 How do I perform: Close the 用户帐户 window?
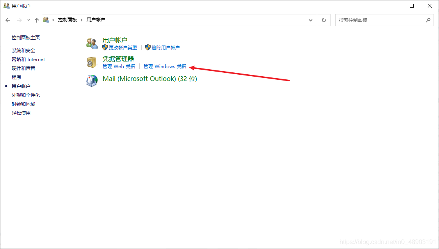click(x=430, y=6)
